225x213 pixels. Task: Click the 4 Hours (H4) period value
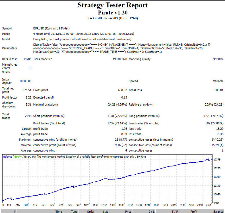[84, 34]
